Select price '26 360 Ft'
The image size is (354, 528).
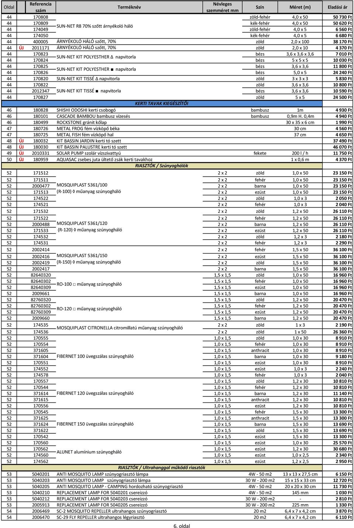tap(343, 332)
